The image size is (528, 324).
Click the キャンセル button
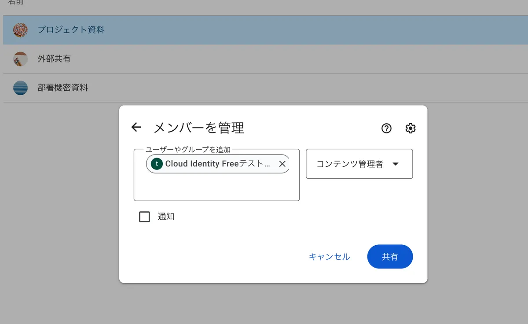tap(329, 257)
